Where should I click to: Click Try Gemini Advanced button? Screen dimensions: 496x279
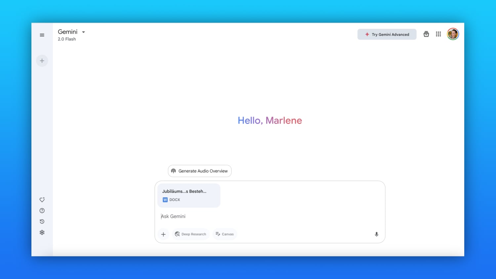[387, 34]
